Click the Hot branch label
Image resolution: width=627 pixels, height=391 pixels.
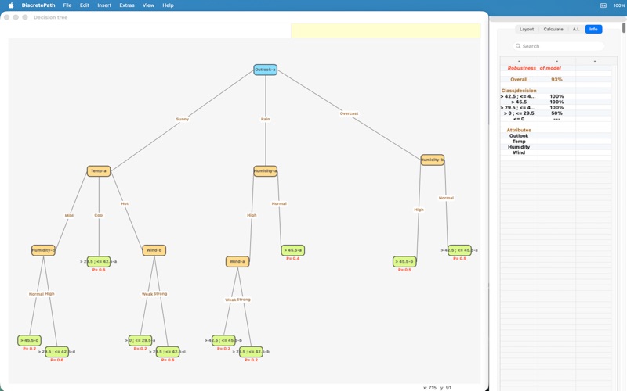tap(125, 203)
